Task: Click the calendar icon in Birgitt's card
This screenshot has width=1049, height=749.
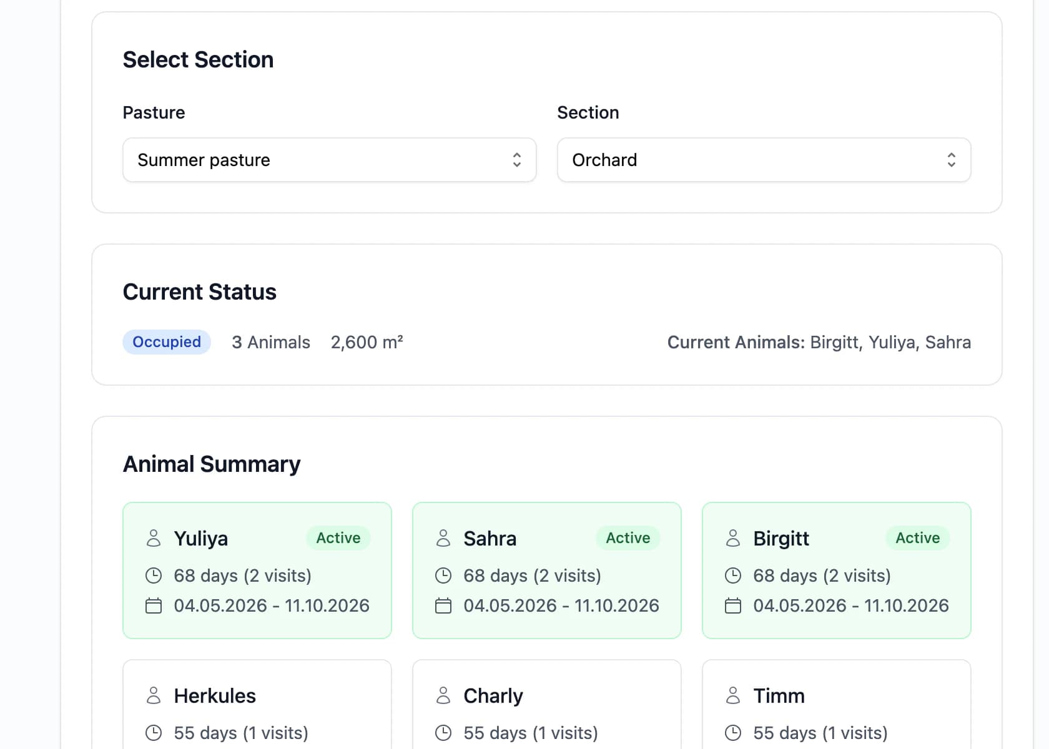Action: 733,605
